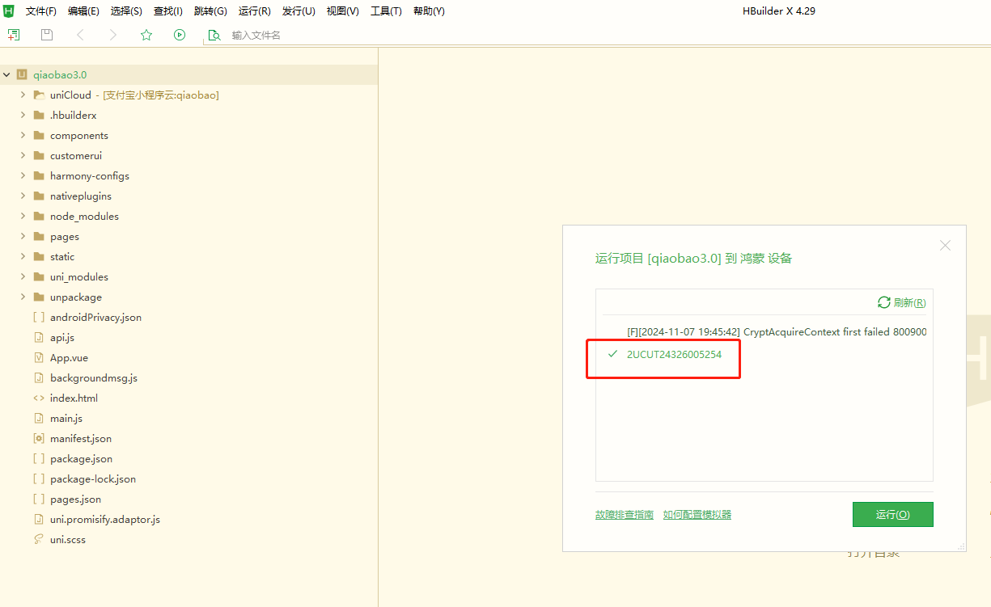This screenshot has height=607, width=991.
Task: Expand the static folder
Action: pos(23,256)
